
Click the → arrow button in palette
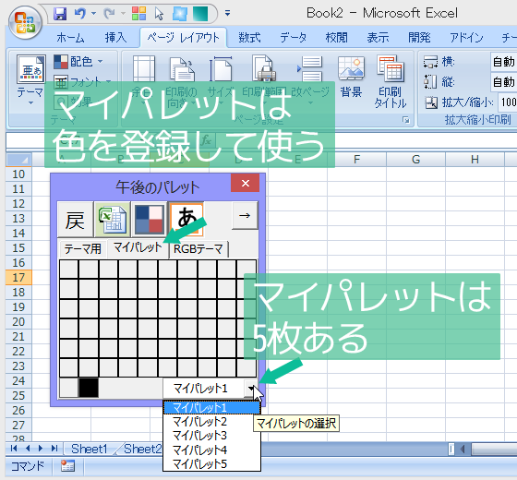tap(245, 216)
